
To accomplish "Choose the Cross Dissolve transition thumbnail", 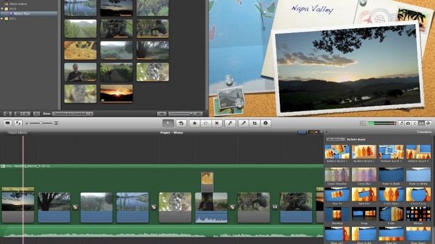I will [337, 176].
